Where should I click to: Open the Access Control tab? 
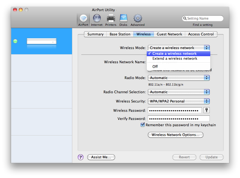pyautogui.click(x=201, y=34)
